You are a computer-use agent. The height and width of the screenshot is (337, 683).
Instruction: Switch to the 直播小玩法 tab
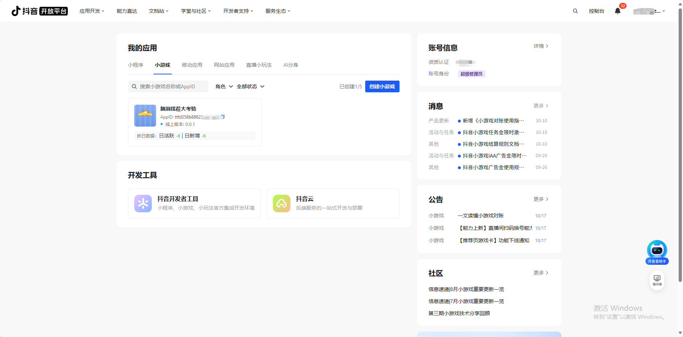pos(259,65)
